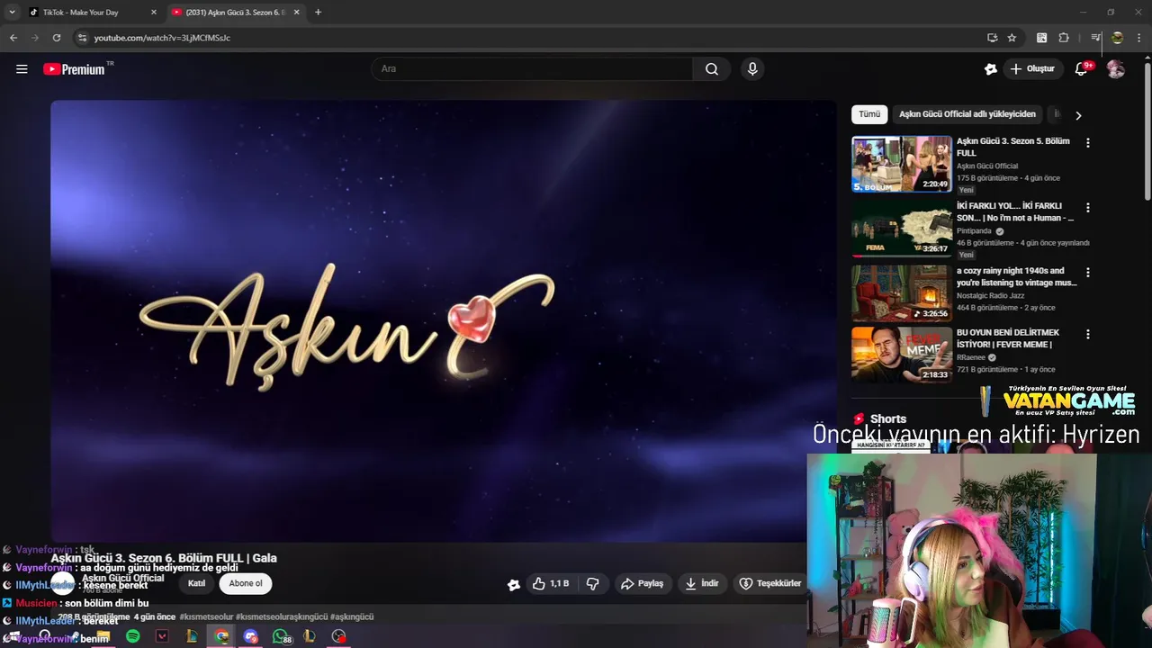Open Chrome media controls icon
Screen dimensions: 1152x648
coord(1095,38)
